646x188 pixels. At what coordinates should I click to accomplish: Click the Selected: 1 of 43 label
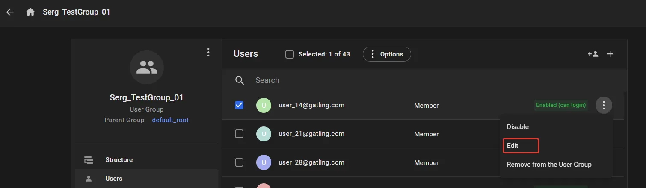pyautogui.click(x=324, y=54)
